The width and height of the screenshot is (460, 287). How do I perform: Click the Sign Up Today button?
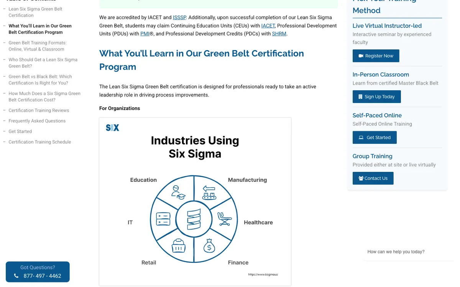coord(376,96)
